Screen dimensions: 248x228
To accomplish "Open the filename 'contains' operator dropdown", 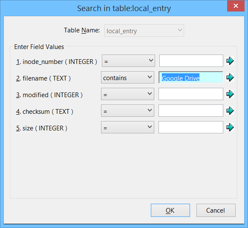I will (x=128, y=78).
